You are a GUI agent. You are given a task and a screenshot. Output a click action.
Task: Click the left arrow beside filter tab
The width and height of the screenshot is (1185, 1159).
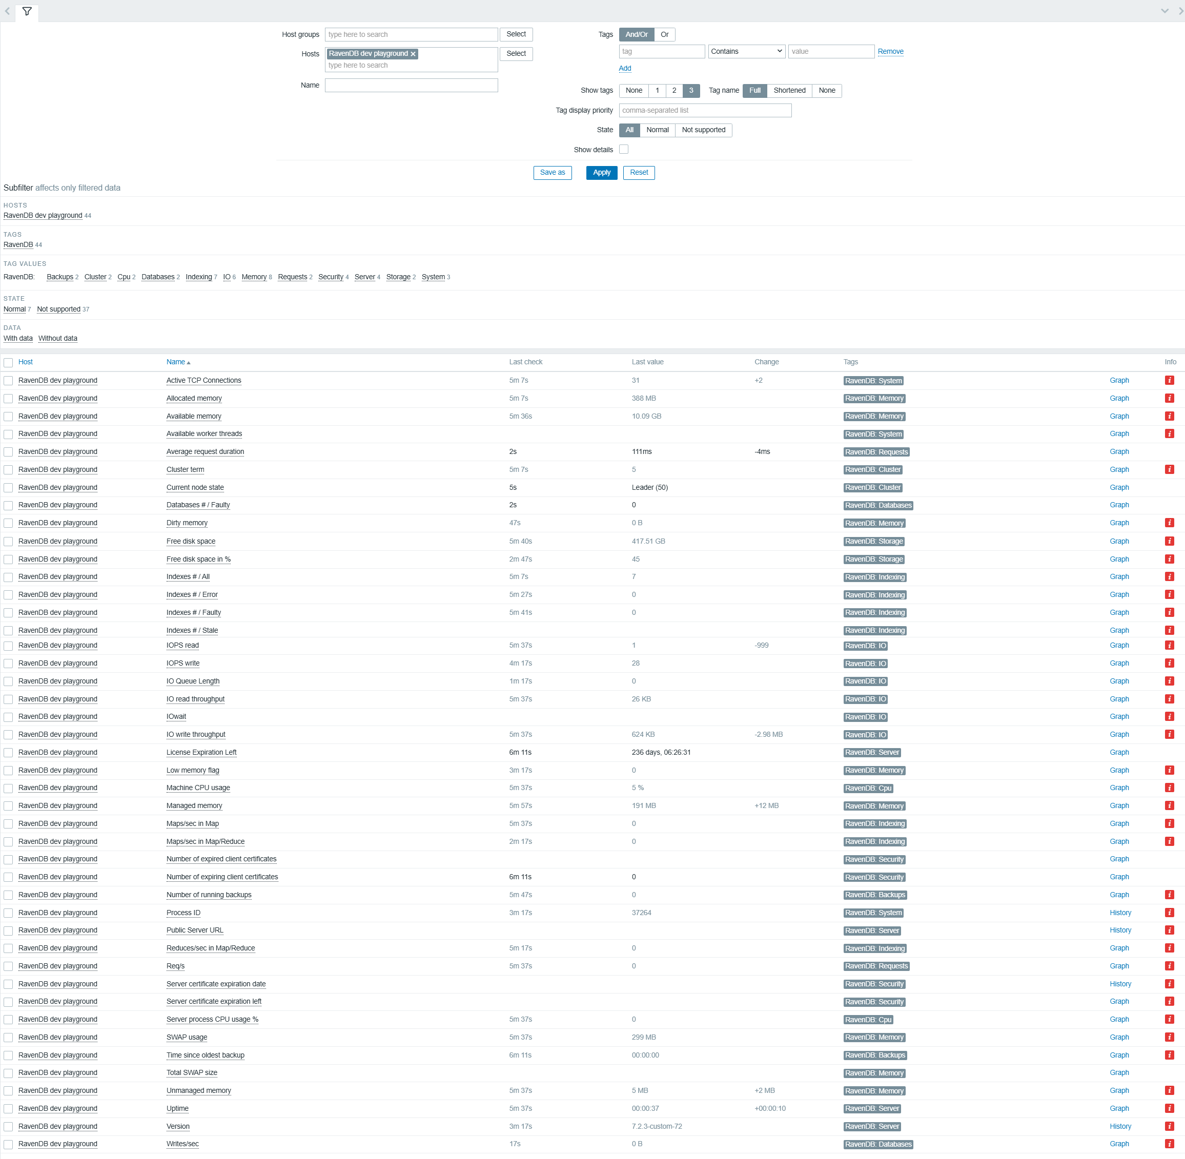pos(7,11)
